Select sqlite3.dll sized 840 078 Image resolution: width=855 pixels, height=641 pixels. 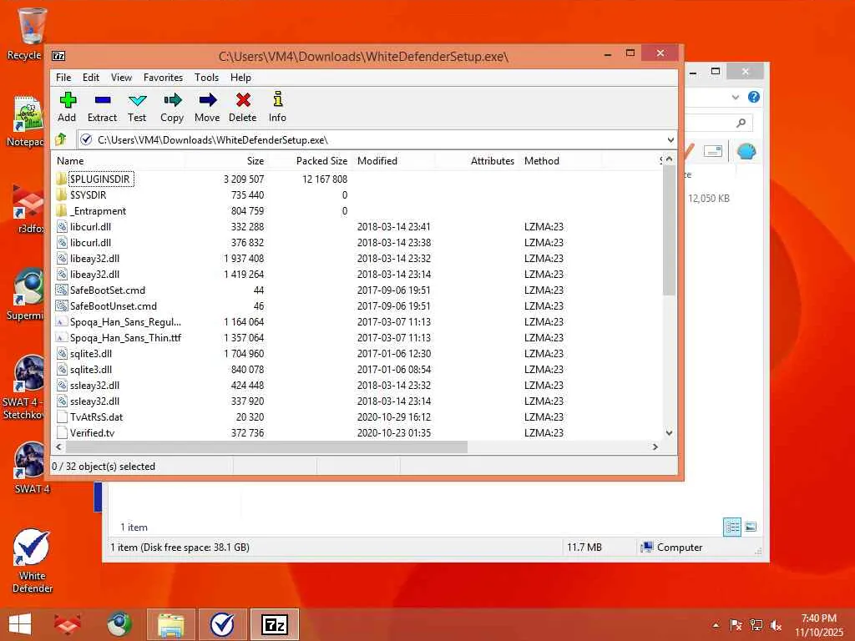[x=90, y=370]
